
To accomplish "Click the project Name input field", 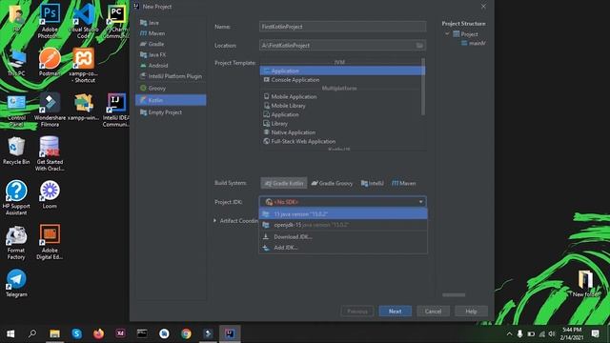I will point(342,27).
